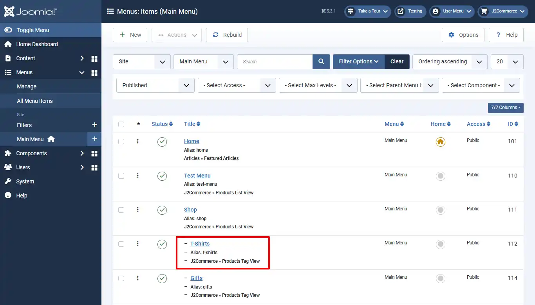Viewport: 535px width, 305px height.
Task: Open the 7/7 Columns selector
Action: point(506,108)
